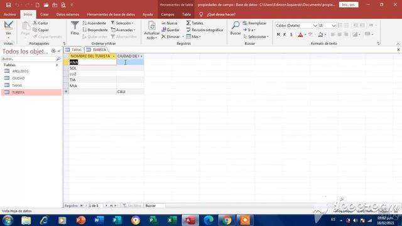The image size is (402, 226).
Task: Open Herramientas de base de datos tab
Action: click(111, 14)
